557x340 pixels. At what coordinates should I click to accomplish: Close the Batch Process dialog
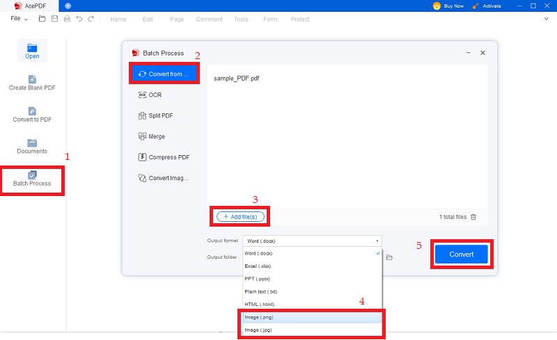483,53
